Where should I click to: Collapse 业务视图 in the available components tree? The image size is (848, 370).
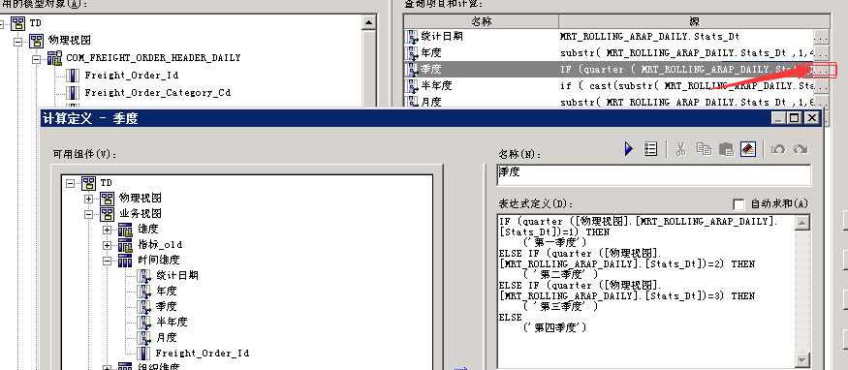pyautogui.click(x=89, y=214)
